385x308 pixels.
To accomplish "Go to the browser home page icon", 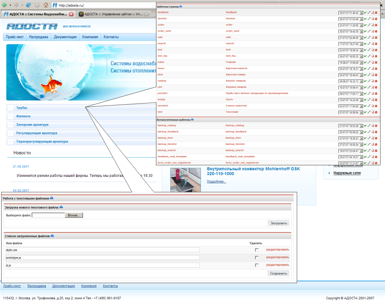I will point(46,5).
